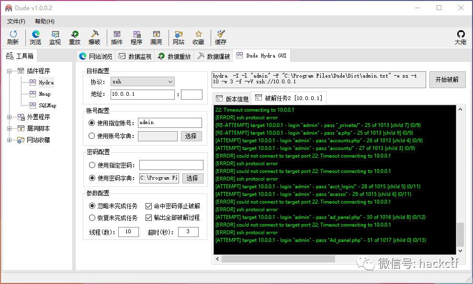Screen dimensions: 473x284
Task: Open the 协议 protocol dropdown showing ssh
Action: pos(142,81)
